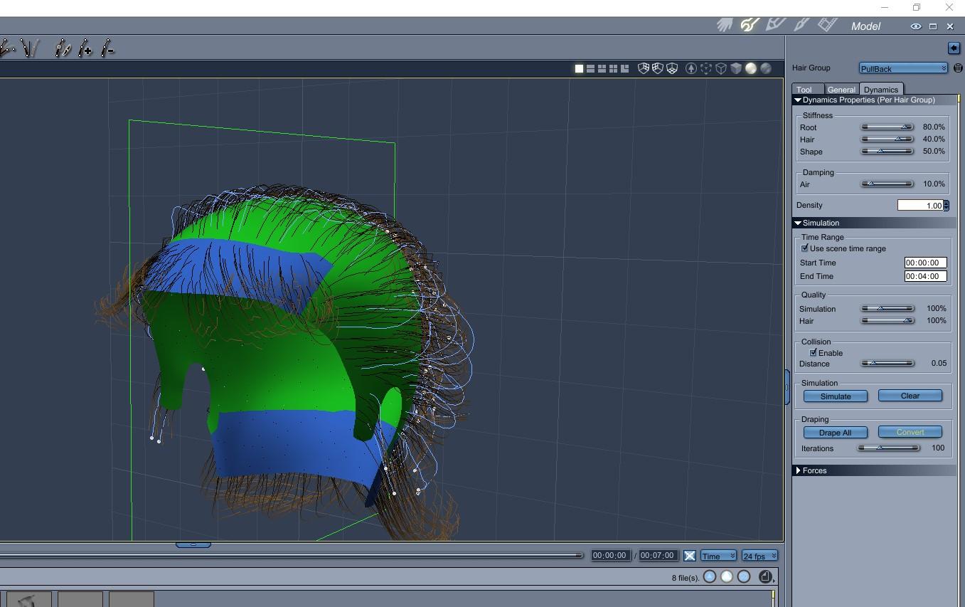
Task: Select the Dynamics tab
Action: pyautogui.click(x=881, y=90)
